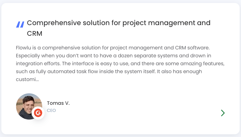The width and height of the screenshot is (241, 137).
Task: Click the 'CRM software' phrase in body text
Action: click(192, 48)
